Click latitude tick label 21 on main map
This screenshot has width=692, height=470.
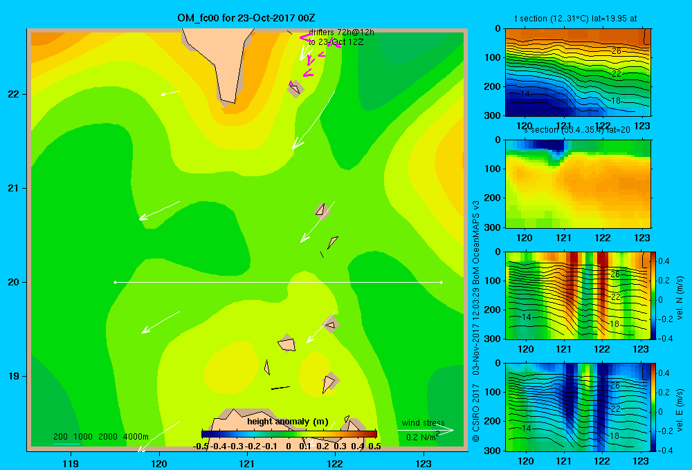(13, 188)
